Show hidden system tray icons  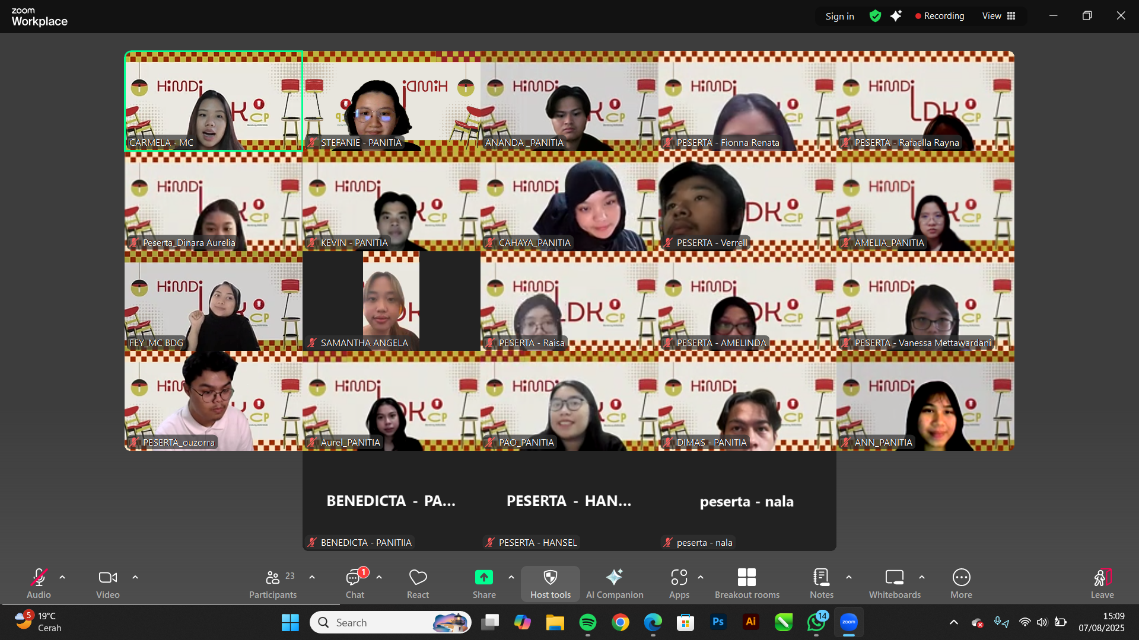point(954,622)
